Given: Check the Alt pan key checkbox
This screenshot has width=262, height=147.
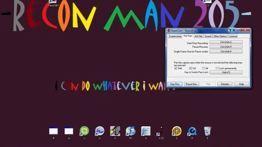Looking at the screenshot, I should tap(203, 68).
